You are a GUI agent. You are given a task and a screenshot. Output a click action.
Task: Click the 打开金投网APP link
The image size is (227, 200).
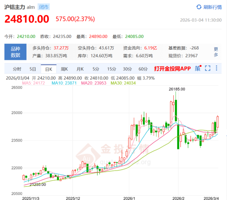point(172,69)
